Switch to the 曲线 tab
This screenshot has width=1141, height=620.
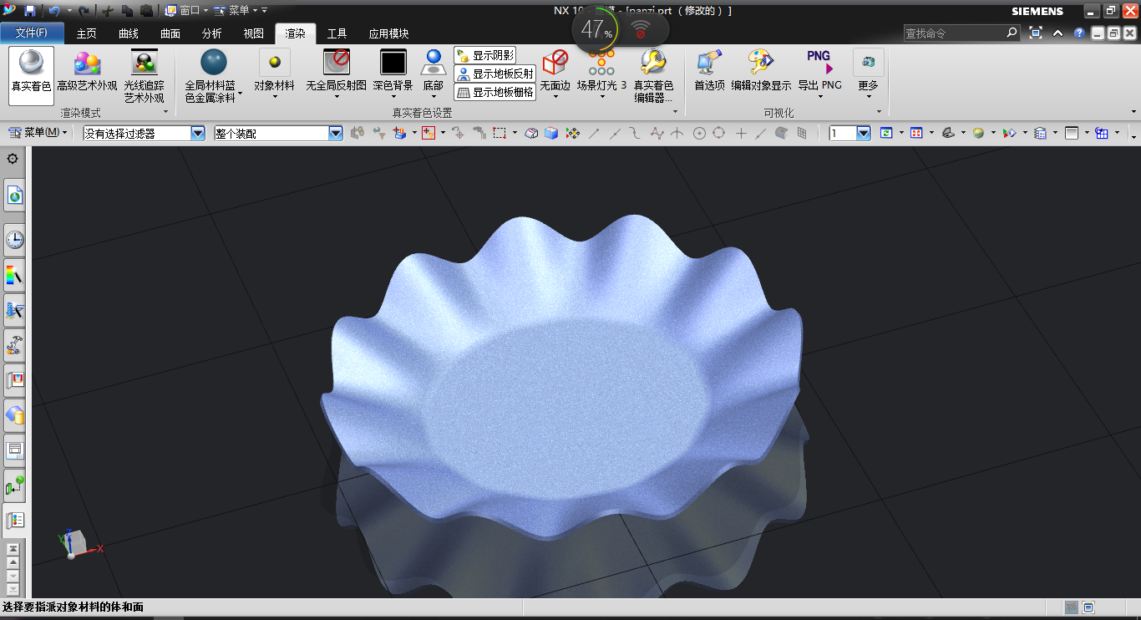coord(129,33)
